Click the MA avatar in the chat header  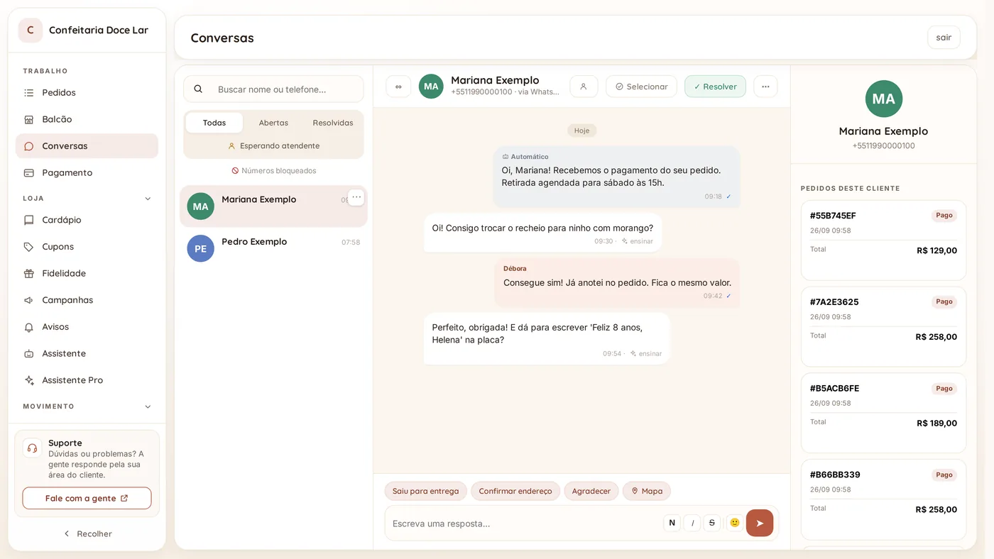point(431,87)
